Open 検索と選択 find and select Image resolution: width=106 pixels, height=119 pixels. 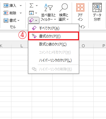click(63, 12)
